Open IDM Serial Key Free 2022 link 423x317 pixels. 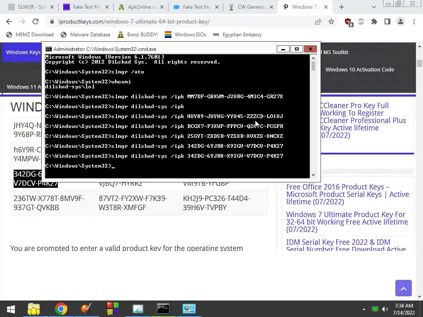[x=346, y=246]
